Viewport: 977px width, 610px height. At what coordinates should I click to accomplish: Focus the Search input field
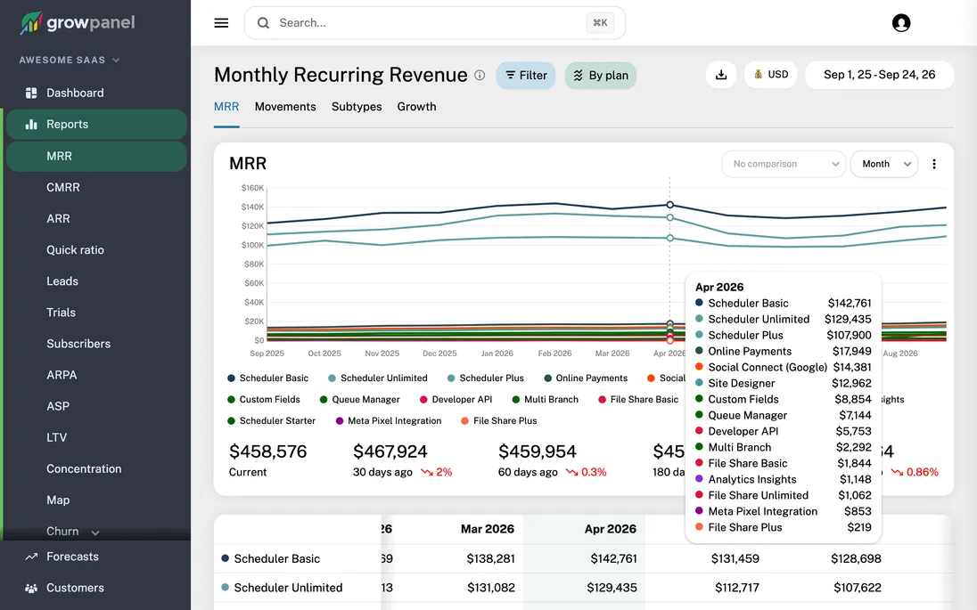click(435, 23)
